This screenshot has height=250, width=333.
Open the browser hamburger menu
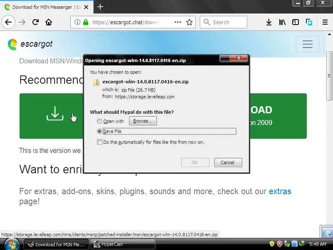(325, 22)
